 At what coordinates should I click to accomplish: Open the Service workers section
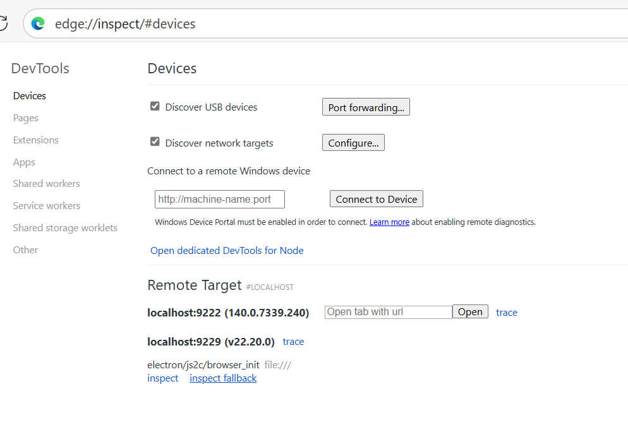click(47, 205)
